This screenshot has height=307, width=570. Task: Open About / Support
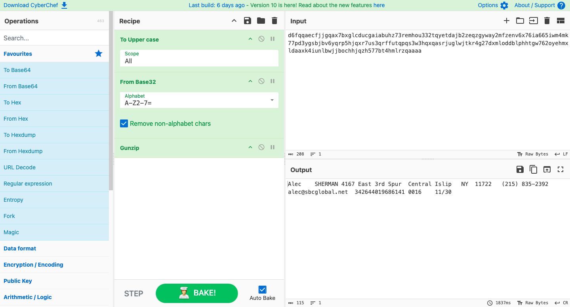539,5
